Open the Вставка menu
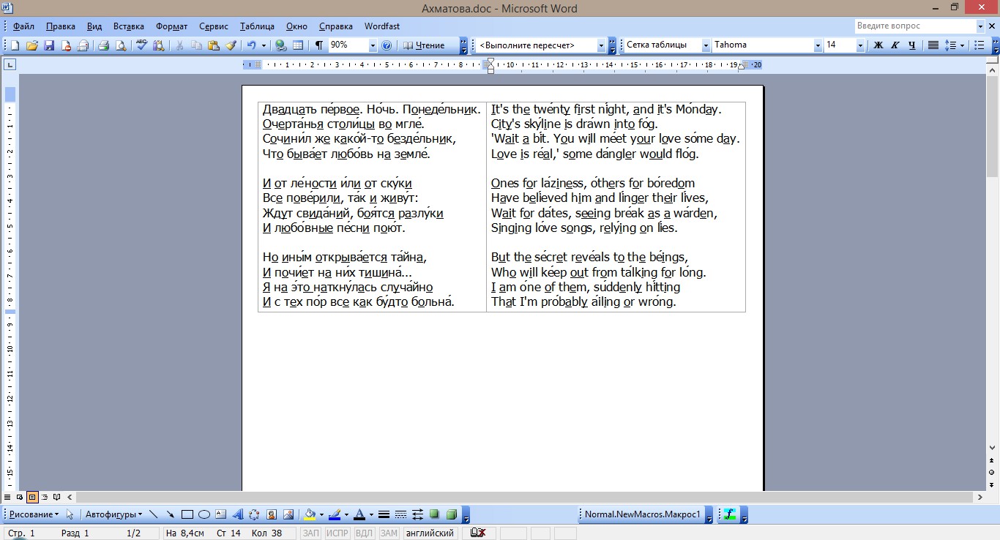The height and width of the screenshot is (540, 1000). coord(128,26)
